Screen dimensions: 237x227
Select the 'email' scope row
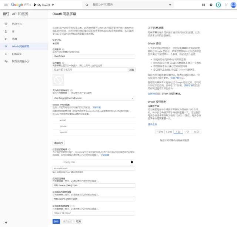[94, 120]
